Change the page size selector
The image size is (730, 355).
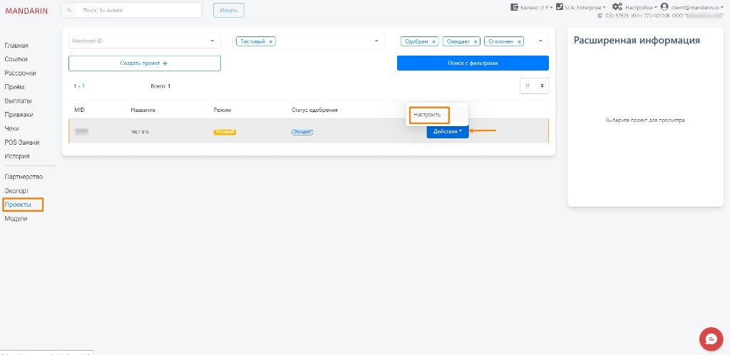(534, 86)
